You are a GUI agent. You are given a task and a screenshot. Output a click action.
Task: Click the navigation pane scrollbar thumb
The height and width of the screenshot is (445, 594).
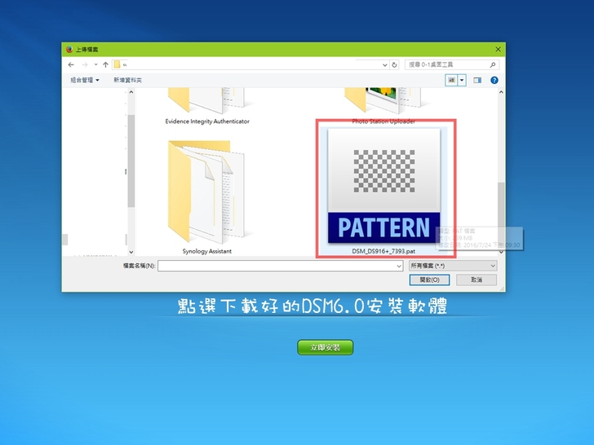click(131, 161)
